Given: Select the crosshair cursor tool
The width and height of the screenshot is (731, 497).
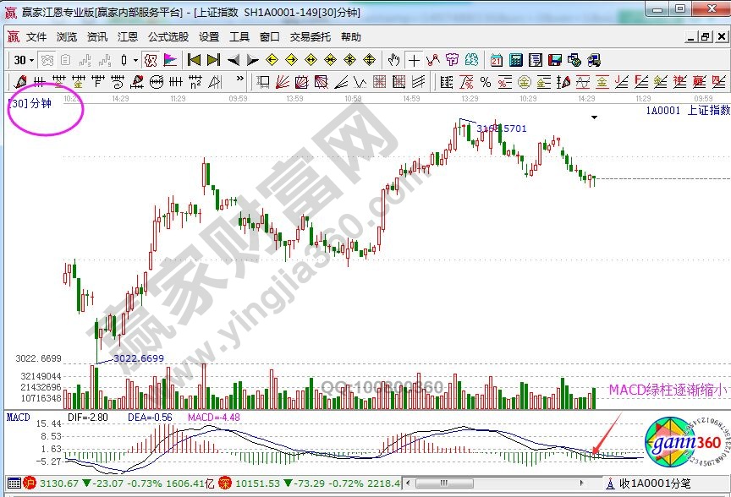Looking at the screenshot, I should [x=413, y=60].
